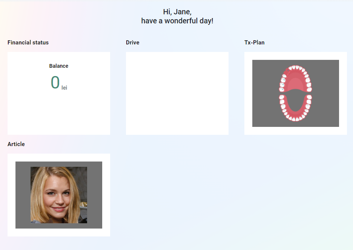Click the "have a wonderful day!" message
The image size is (353, 250).
pyautogui.click(x=177, y=21)
